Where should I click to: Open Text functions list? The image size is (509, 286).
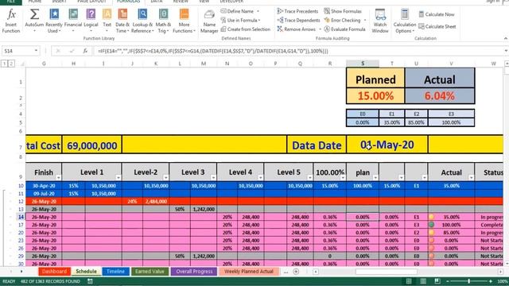click(107, 21)
